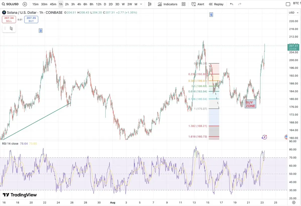Click the Solana / U.S. Dollar title

21,13
